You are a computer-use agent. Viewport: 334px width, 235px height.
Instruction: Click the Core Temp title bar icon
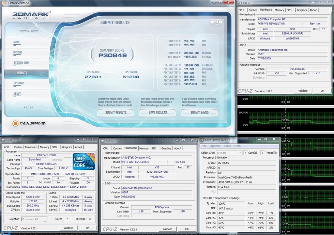(x=202, y=140)
